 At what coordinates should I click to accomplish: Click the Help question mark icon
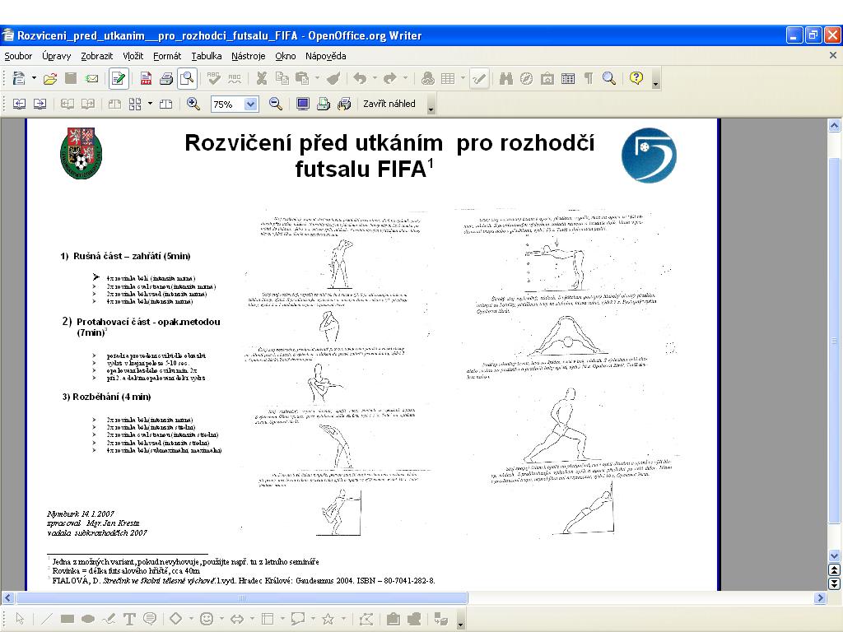tap(636, 79)
